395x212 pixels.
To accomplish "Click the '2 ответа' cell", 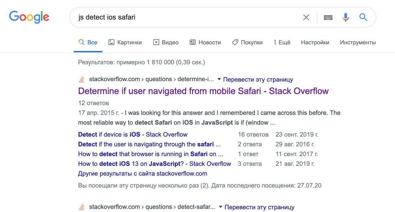I will tap(250, 144).
